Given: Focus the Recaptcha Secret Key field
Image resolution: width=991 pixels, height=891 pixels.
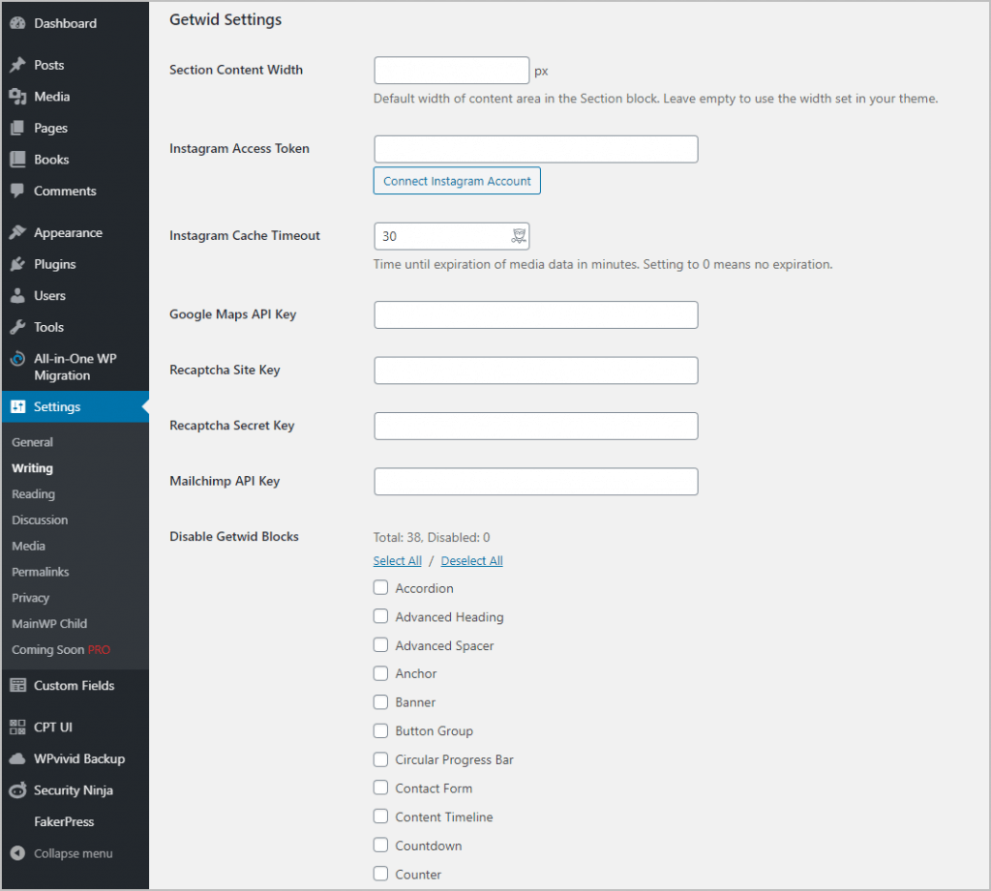Looking at the screenshot, I should coord(536,426).
